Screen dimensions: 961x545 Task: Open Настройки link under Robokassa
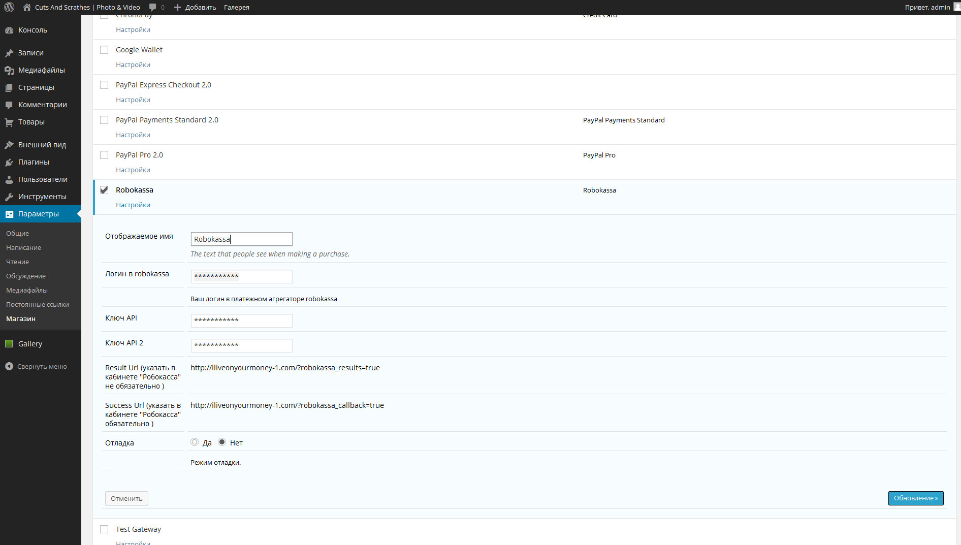(133, 205)
